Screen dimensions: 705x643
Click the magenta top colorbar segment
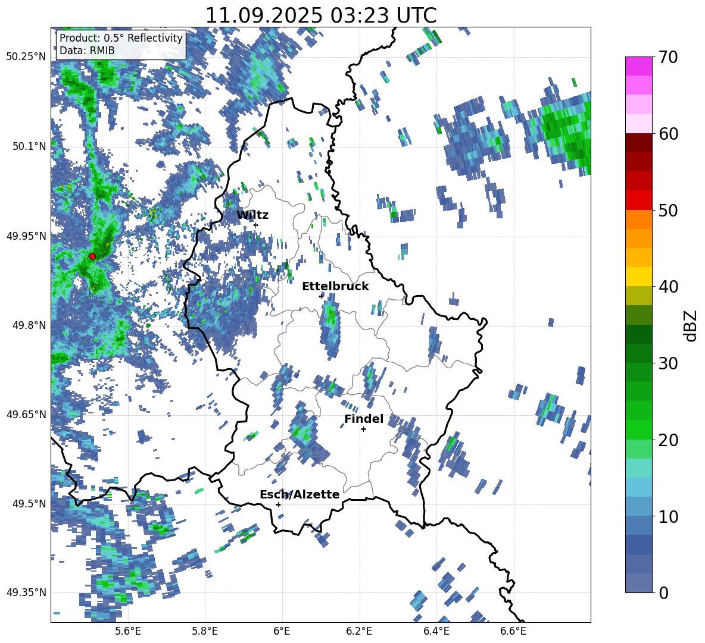(639, 66)
